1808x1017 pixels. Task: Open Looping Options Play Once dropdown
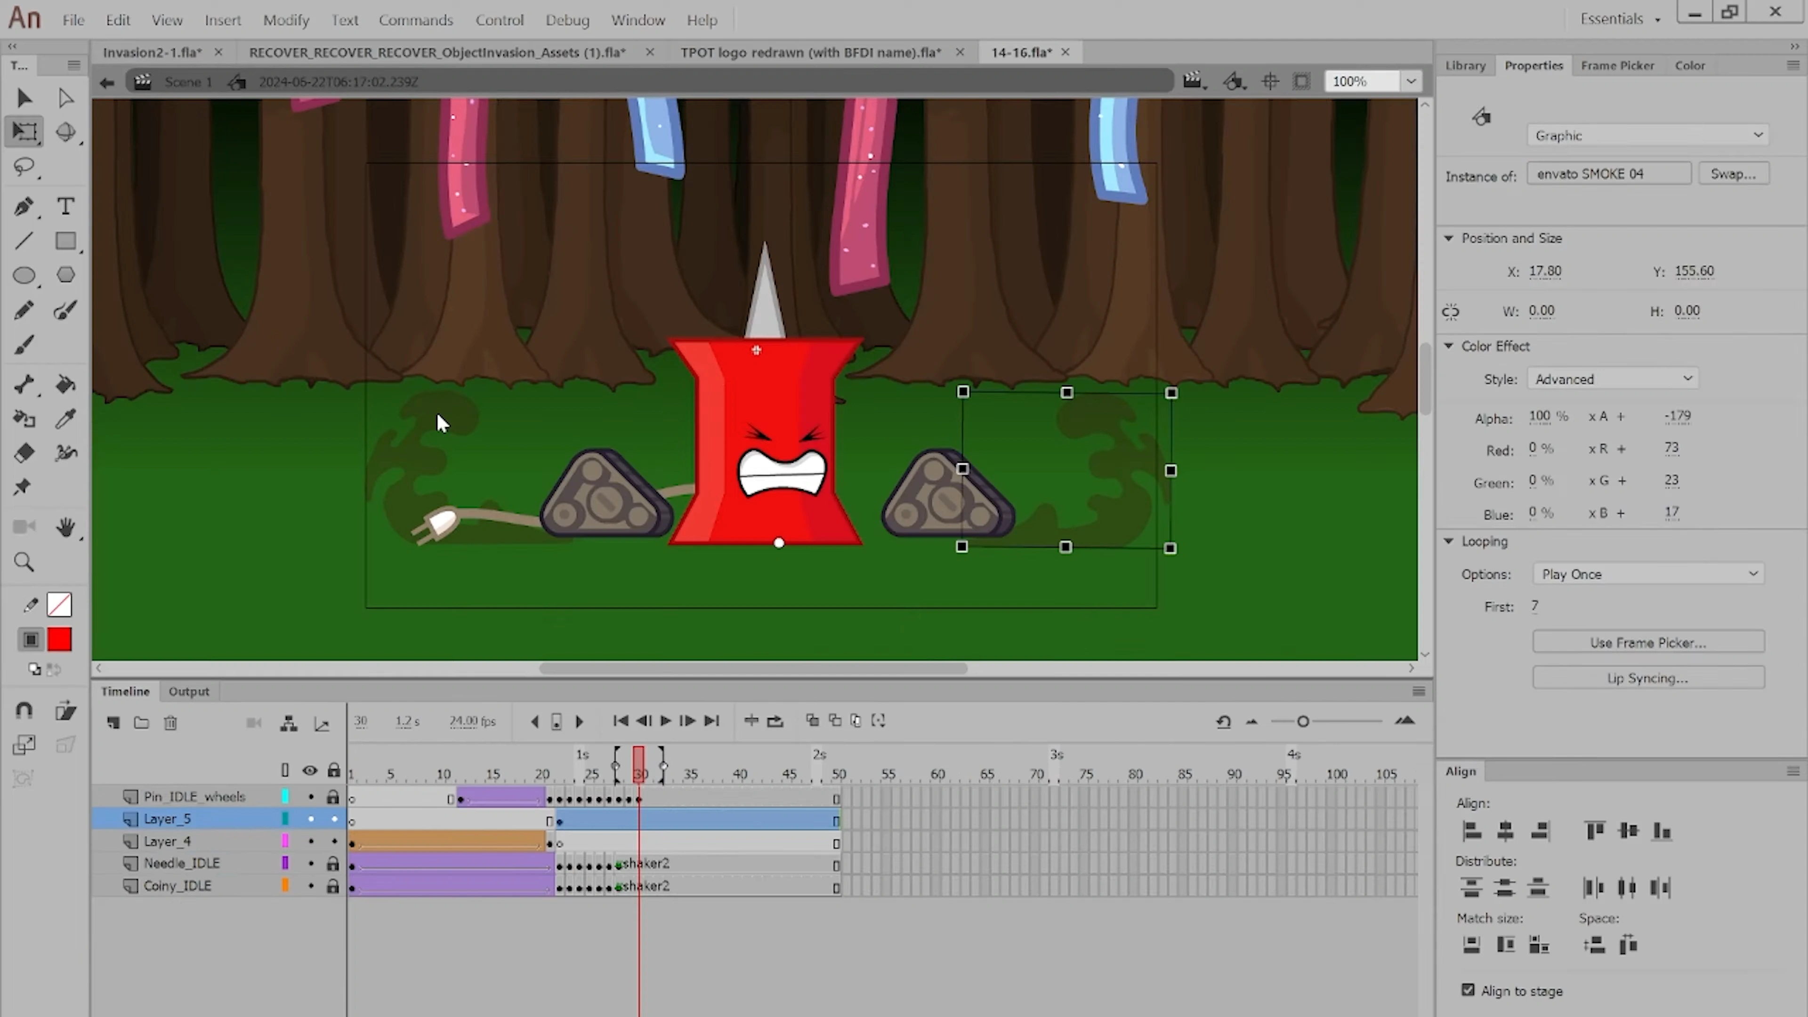(1647, 574)
